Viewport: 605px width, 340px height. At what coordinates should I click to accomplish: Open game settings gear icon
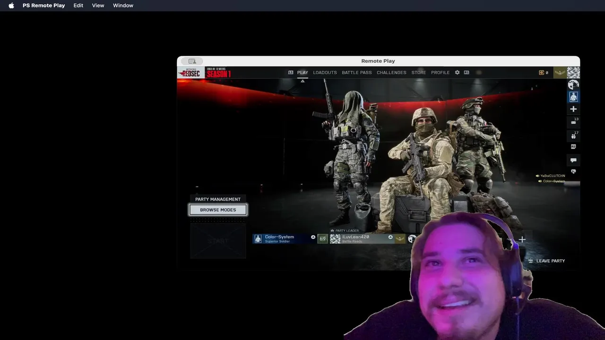[457, 73]
